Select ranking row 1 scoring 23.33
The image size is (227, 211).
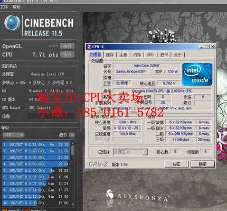36,144
